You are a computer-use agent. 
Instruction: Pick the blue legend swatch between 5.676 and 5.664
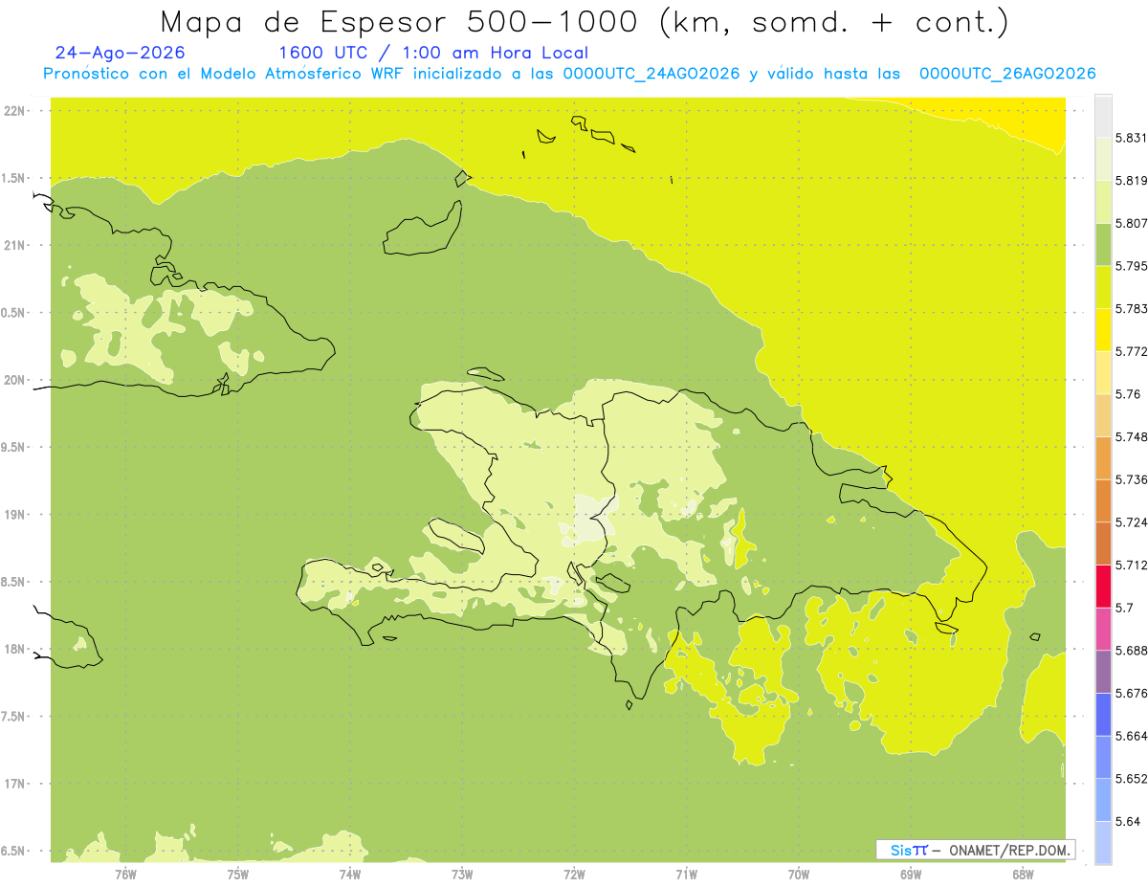coord(1103,714)
